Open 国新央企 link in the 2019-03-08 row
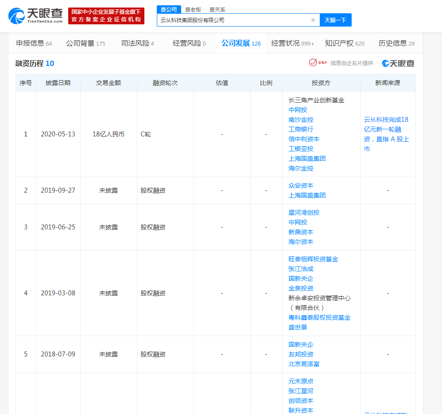The width and height of the screenshot is (442, 414). tap(301, 279)
